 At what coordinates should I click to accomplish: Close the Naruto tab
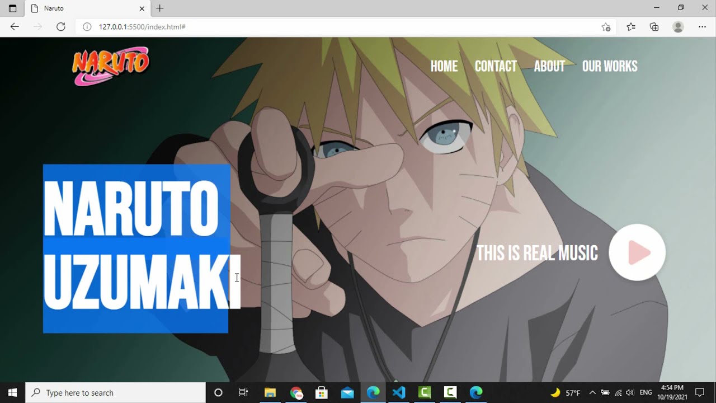142,8
